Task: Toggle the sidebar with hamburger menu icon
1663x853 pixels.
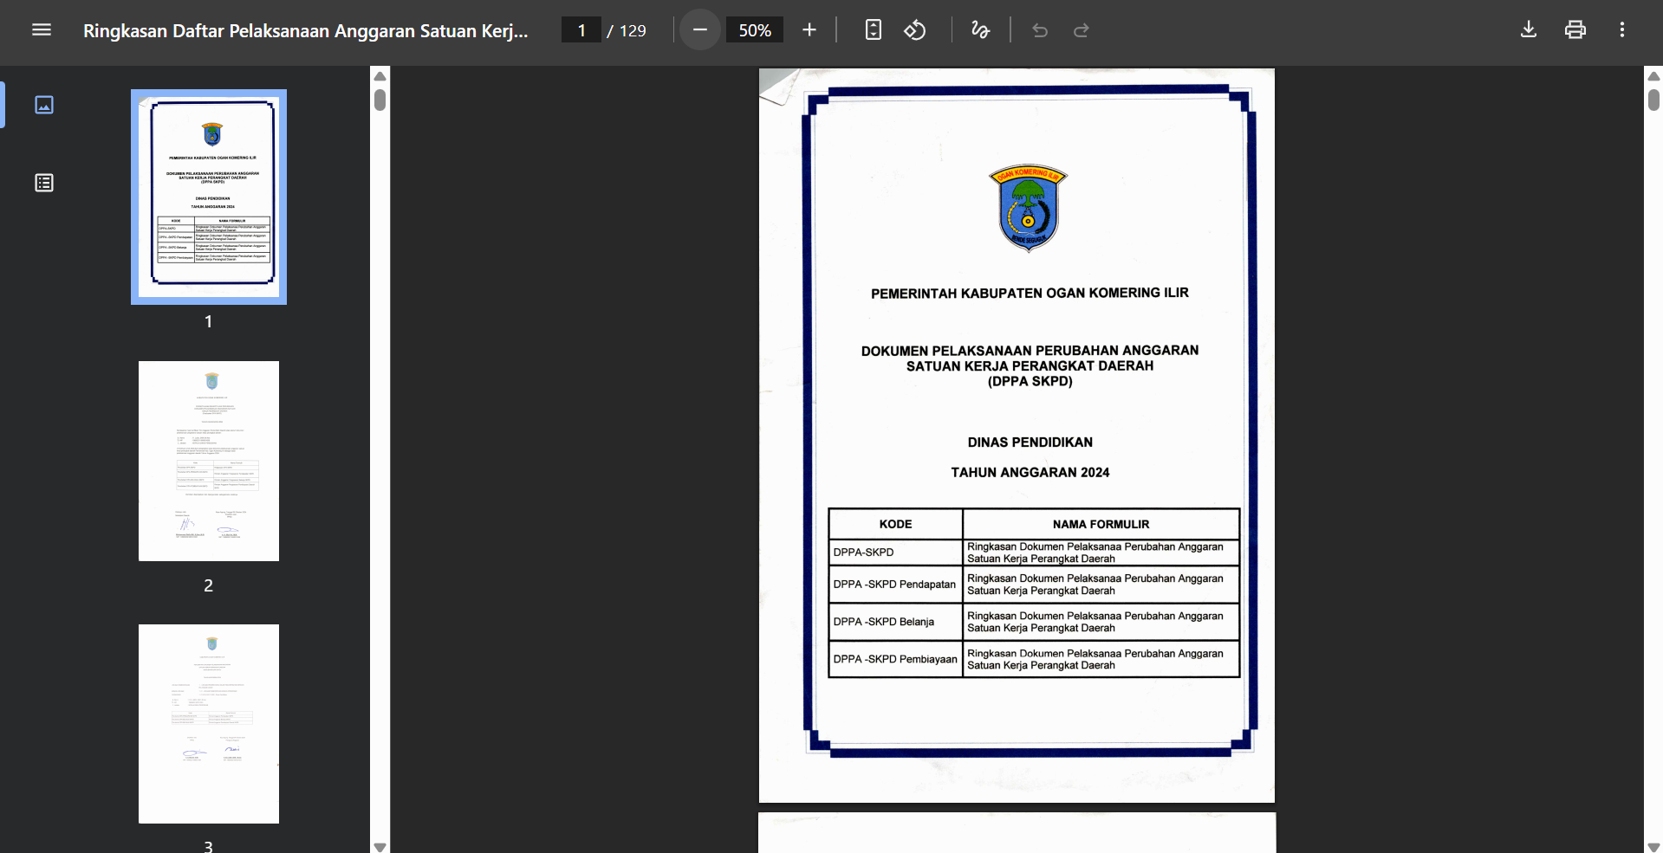Action: click(x=42, y=30)
